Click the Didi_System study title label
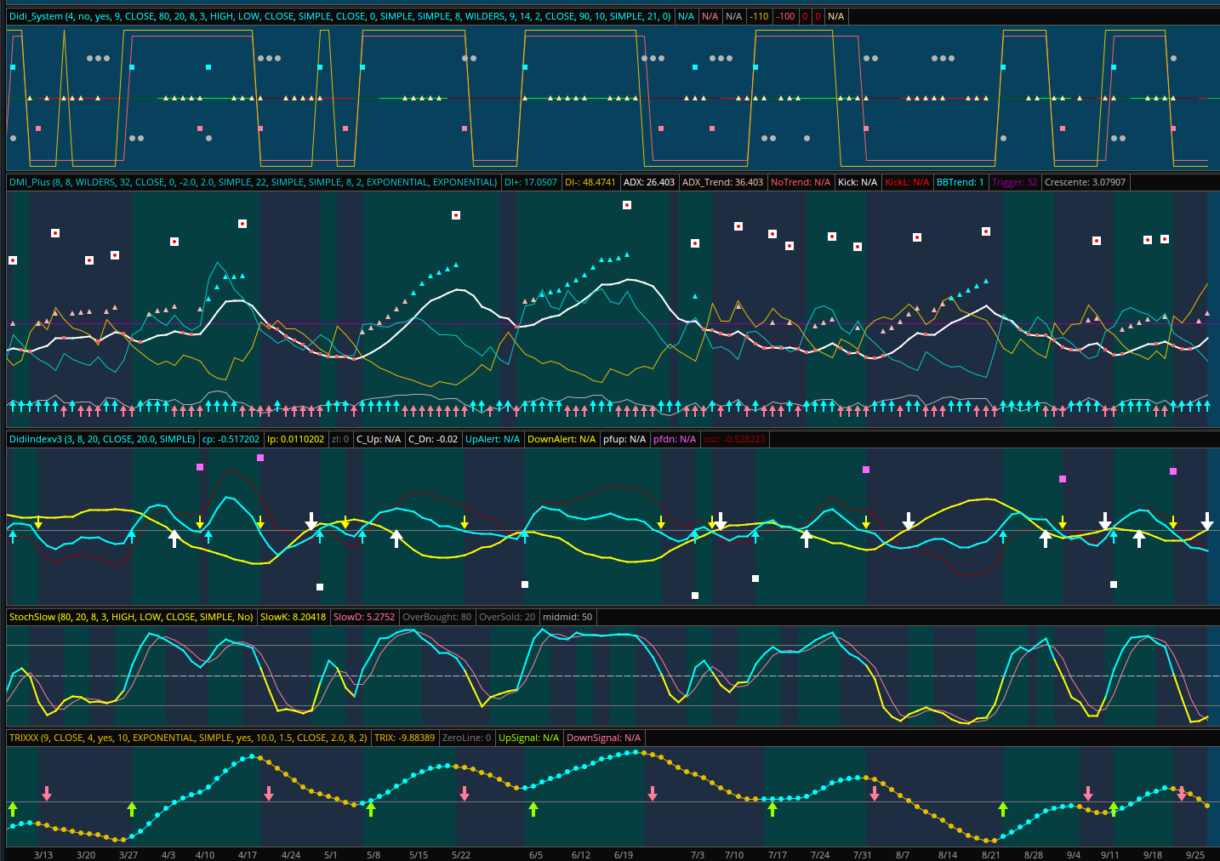1220x861 pixels. 339,16
